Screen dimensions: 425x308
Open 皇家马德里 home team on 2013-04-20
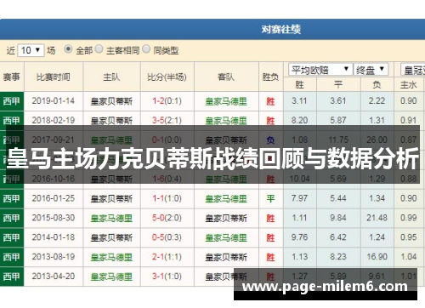[x=111, y=277]
